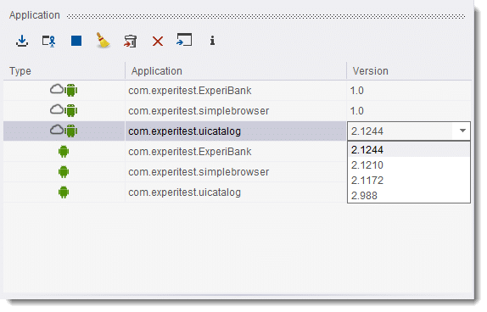This screenshot has width=487, height=312.
Task: Select local com.experitest.ExperiBank row name
Action: [x=190, y=152]
